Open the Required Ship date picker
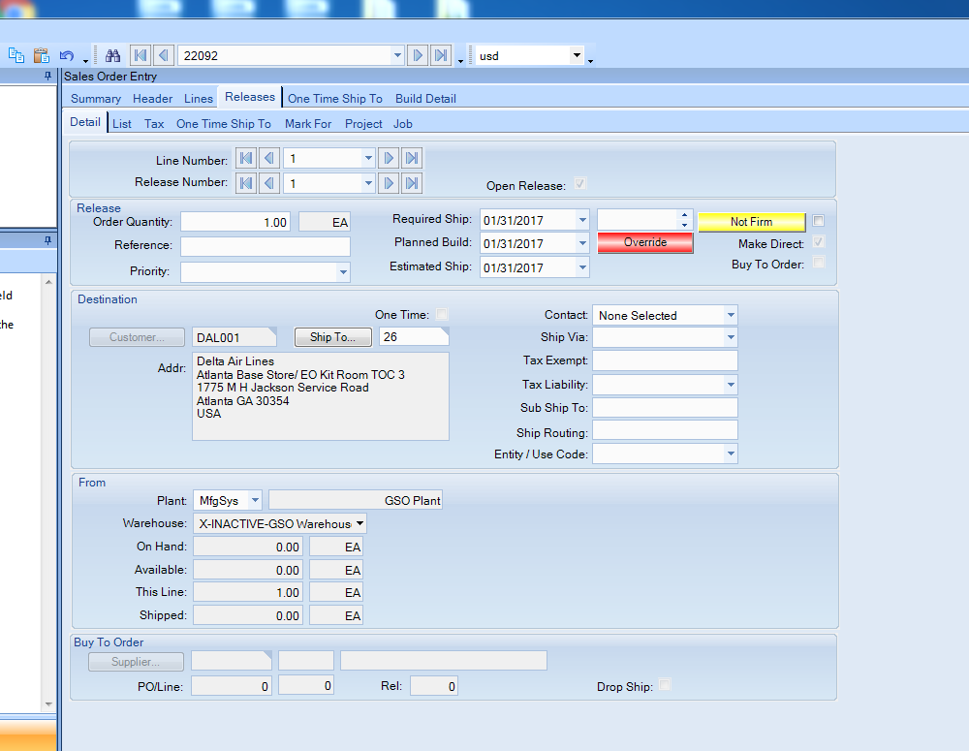 pos(581,220)
